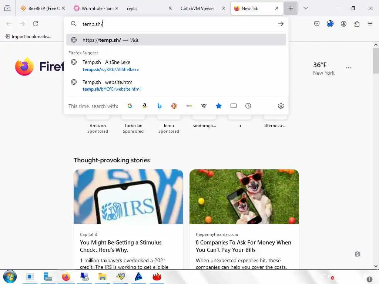The height and width of the screenshot is (284, 379).
Task: Open the Firefox application menu
Action: 370,24
